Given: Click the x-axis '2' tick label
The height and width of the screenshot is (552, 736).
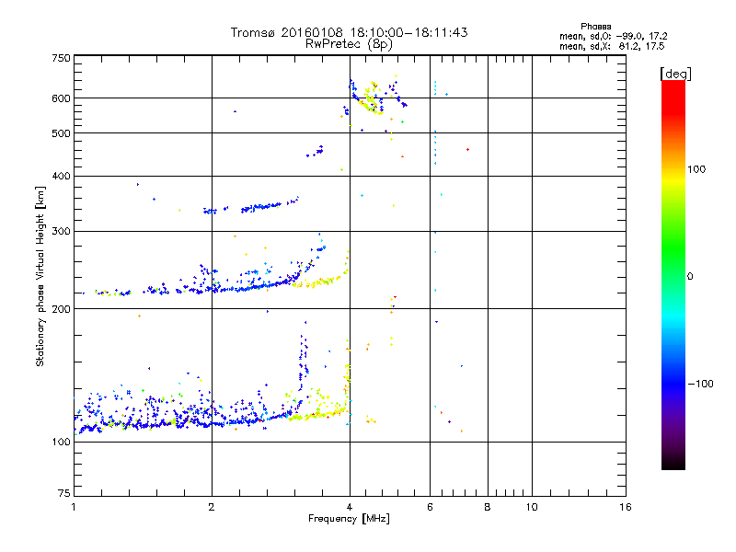Looking at the screenshot, I should click(212, 507).
